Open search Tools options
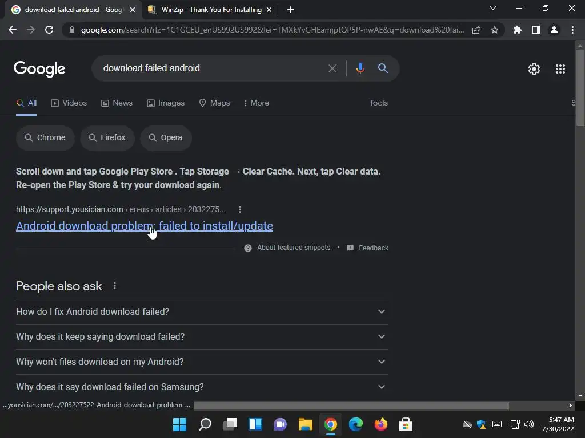Screen dimensions: 585x438 (x=378, y=103)
